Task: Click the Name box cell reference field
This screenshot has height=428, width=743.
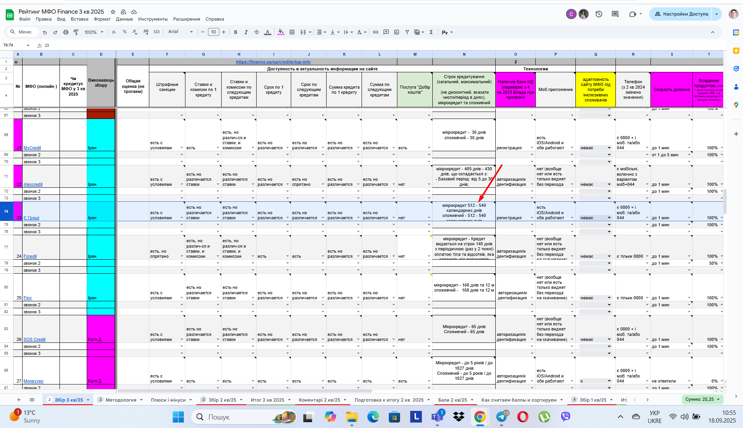Action: pyautogui.click(x=16, y=45)
